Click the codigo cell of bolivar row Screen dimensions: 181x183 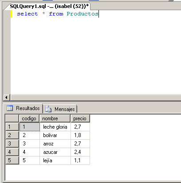coord(30,135)
